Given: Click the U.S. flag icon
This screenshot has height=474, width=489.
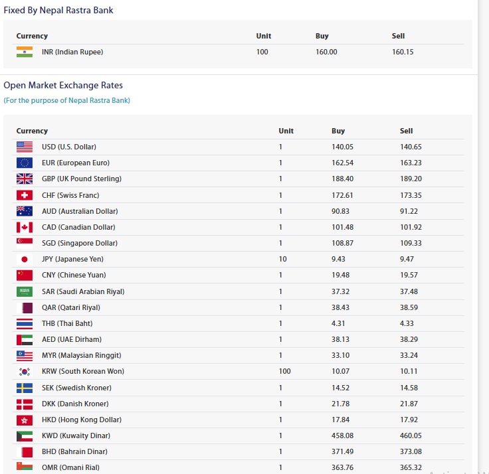Looking at the screenshot, I should (x=25, y=147).
